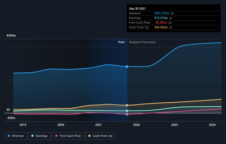The height and width of the screenshot is (144, 226).
Task: Click the blue Revenue marker at Sep 2021
Action: [x=127, y=67]
